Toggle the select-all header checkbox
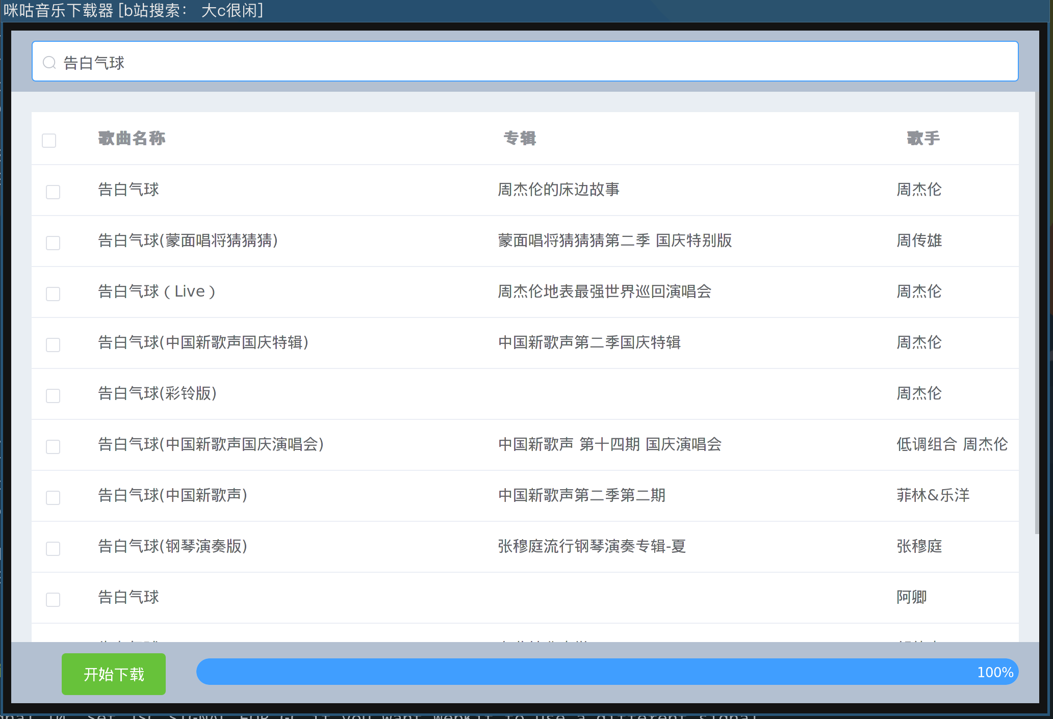Screen dimensions: 1053x719 pos(49,140)
